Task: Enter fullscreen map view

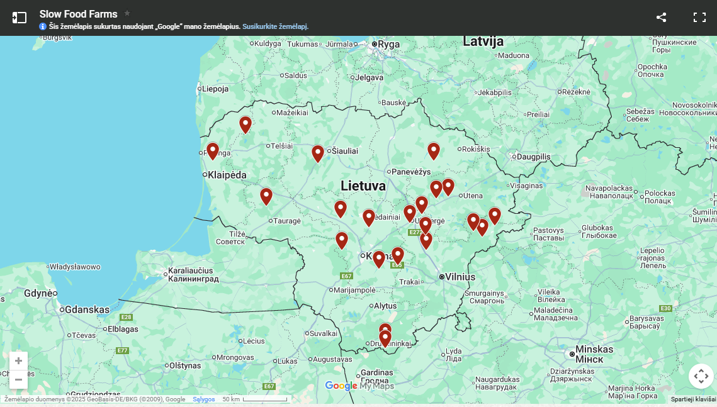Action: pyautogui.click(x=699, y=18)
